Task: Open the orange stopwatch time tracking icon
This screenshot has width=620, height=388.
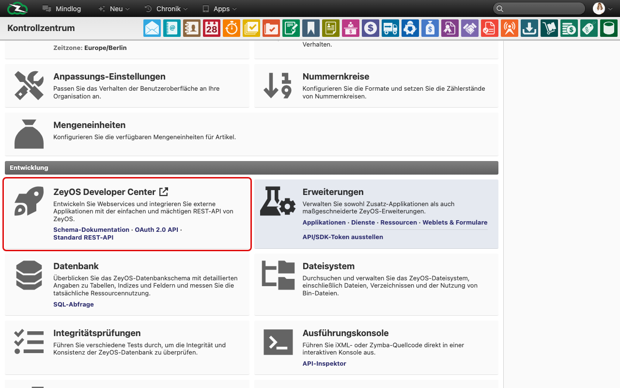Action: pyautogui.click(x=232, y=28)
